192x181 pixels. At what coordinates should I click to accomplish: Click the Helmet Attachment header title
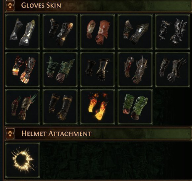point(56,133)
